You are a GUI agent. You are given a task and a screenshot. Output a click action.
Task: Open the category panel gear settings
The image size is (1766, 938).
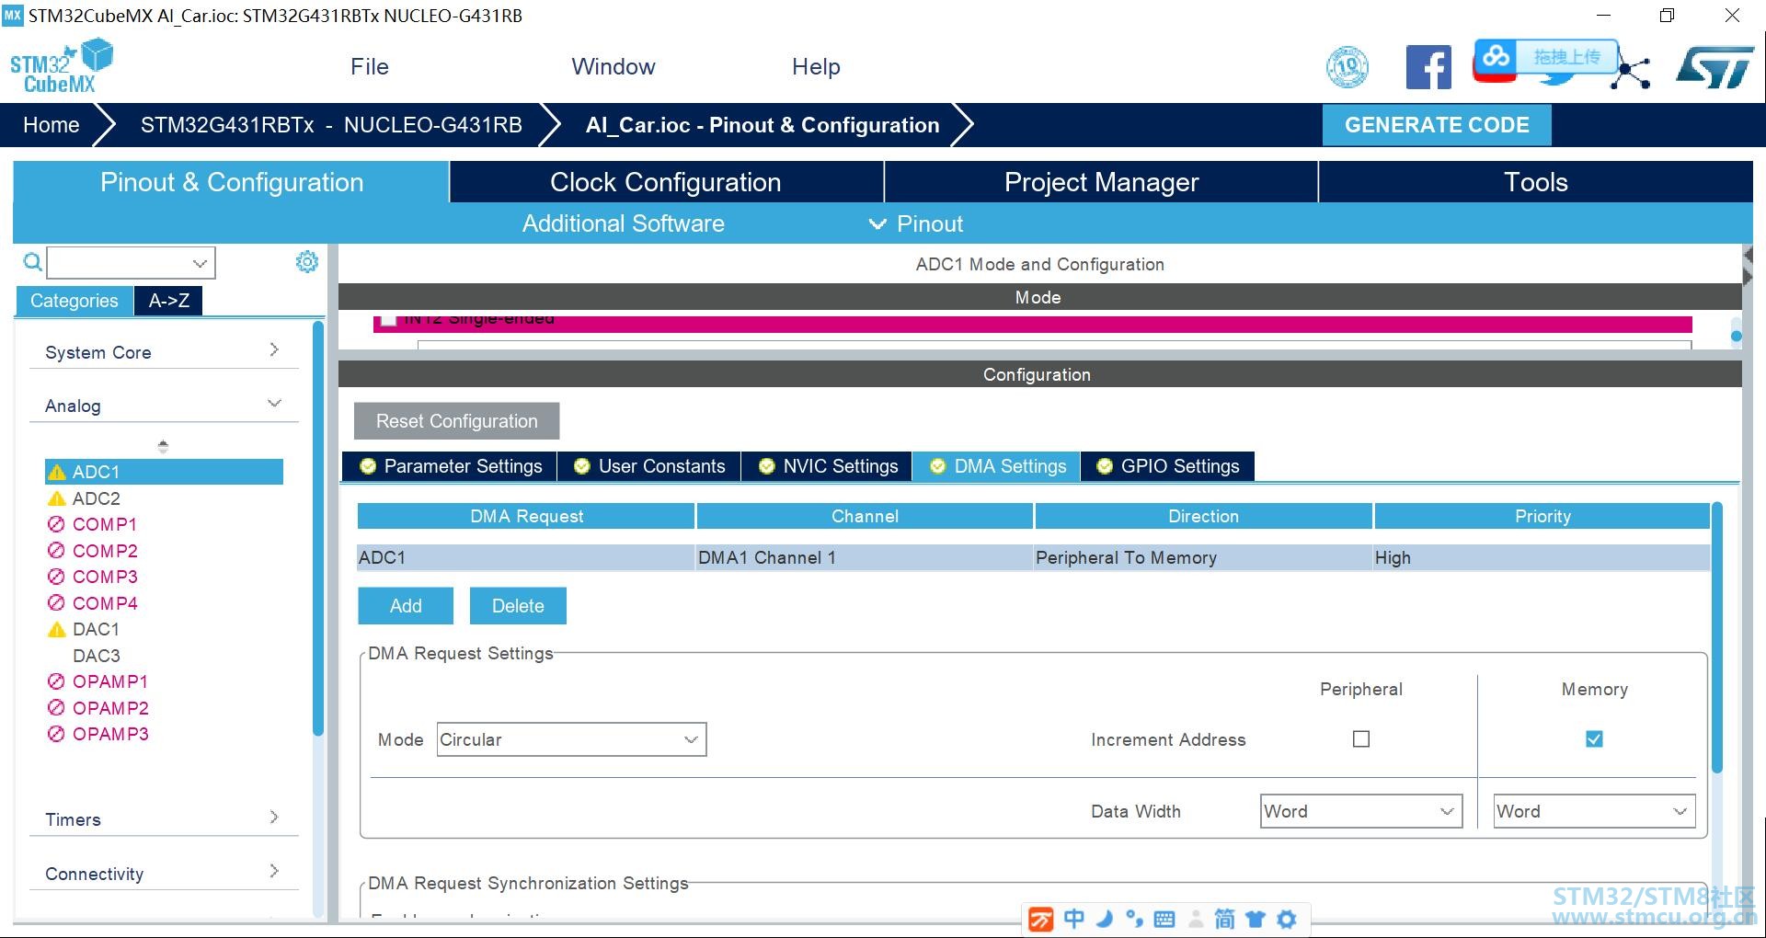[306, 262]
